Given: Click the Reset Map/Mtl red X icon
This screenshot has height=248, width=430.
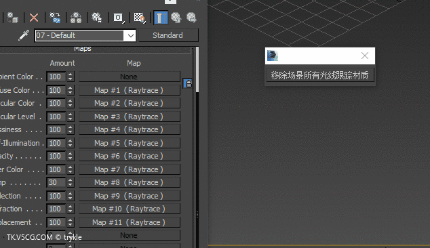Looking at the screenshot, I should [x=34, y=18].
